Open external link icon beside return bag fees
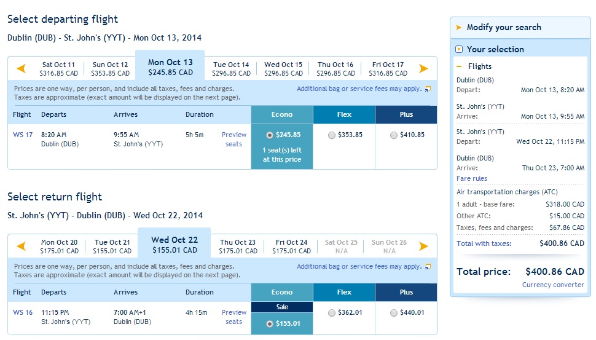The height and width of the screenshot is (340, 596). 428,267
